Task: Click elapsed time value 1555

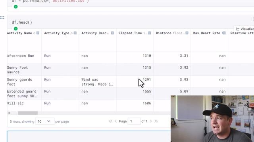Action: [147, 91]
